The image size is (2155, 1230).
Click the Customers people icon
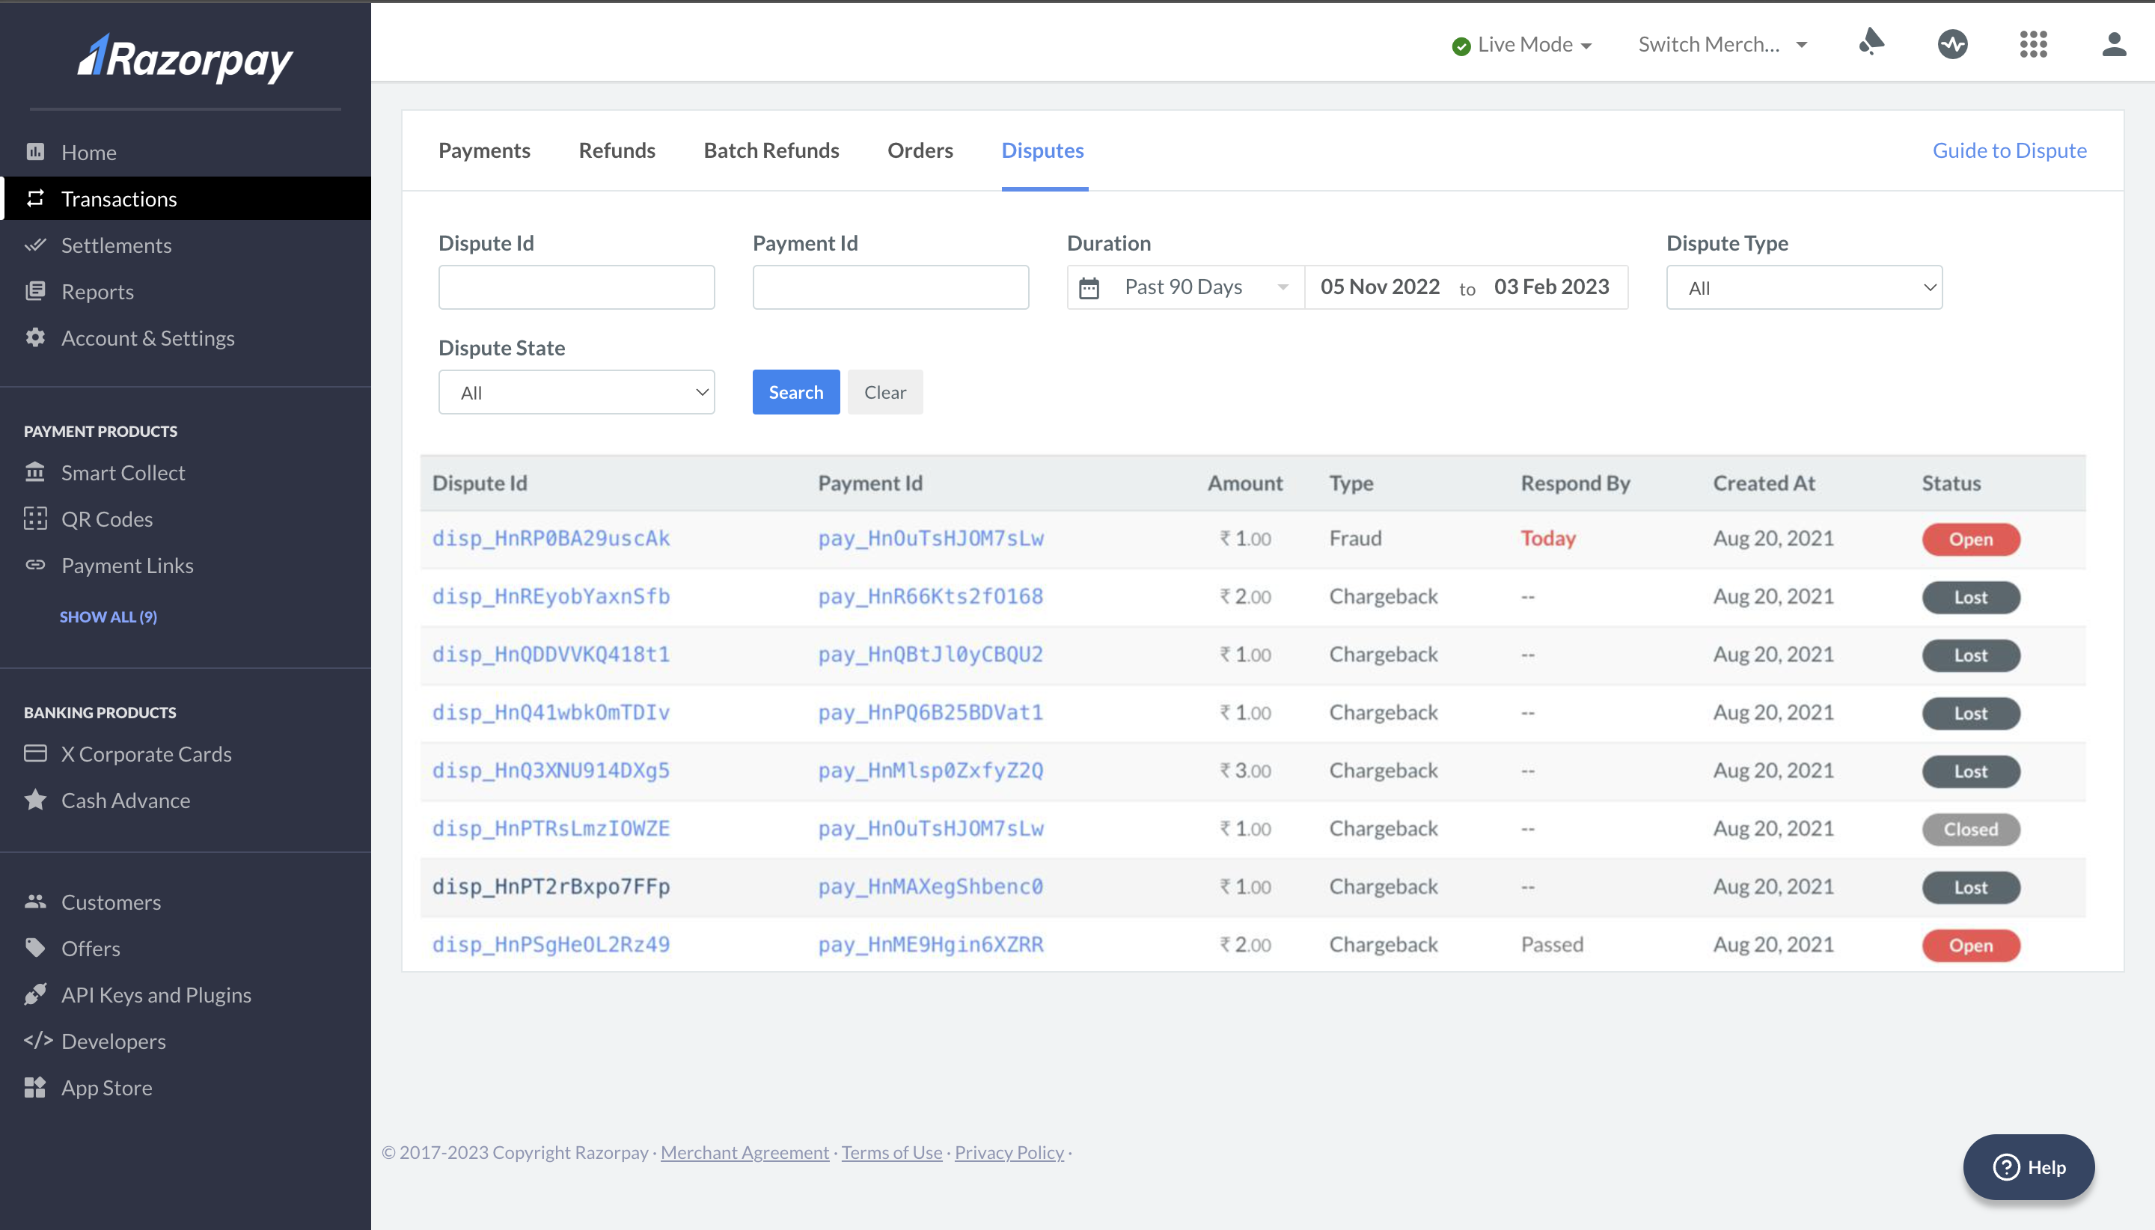pyautogui.click(x=34, y=901)
